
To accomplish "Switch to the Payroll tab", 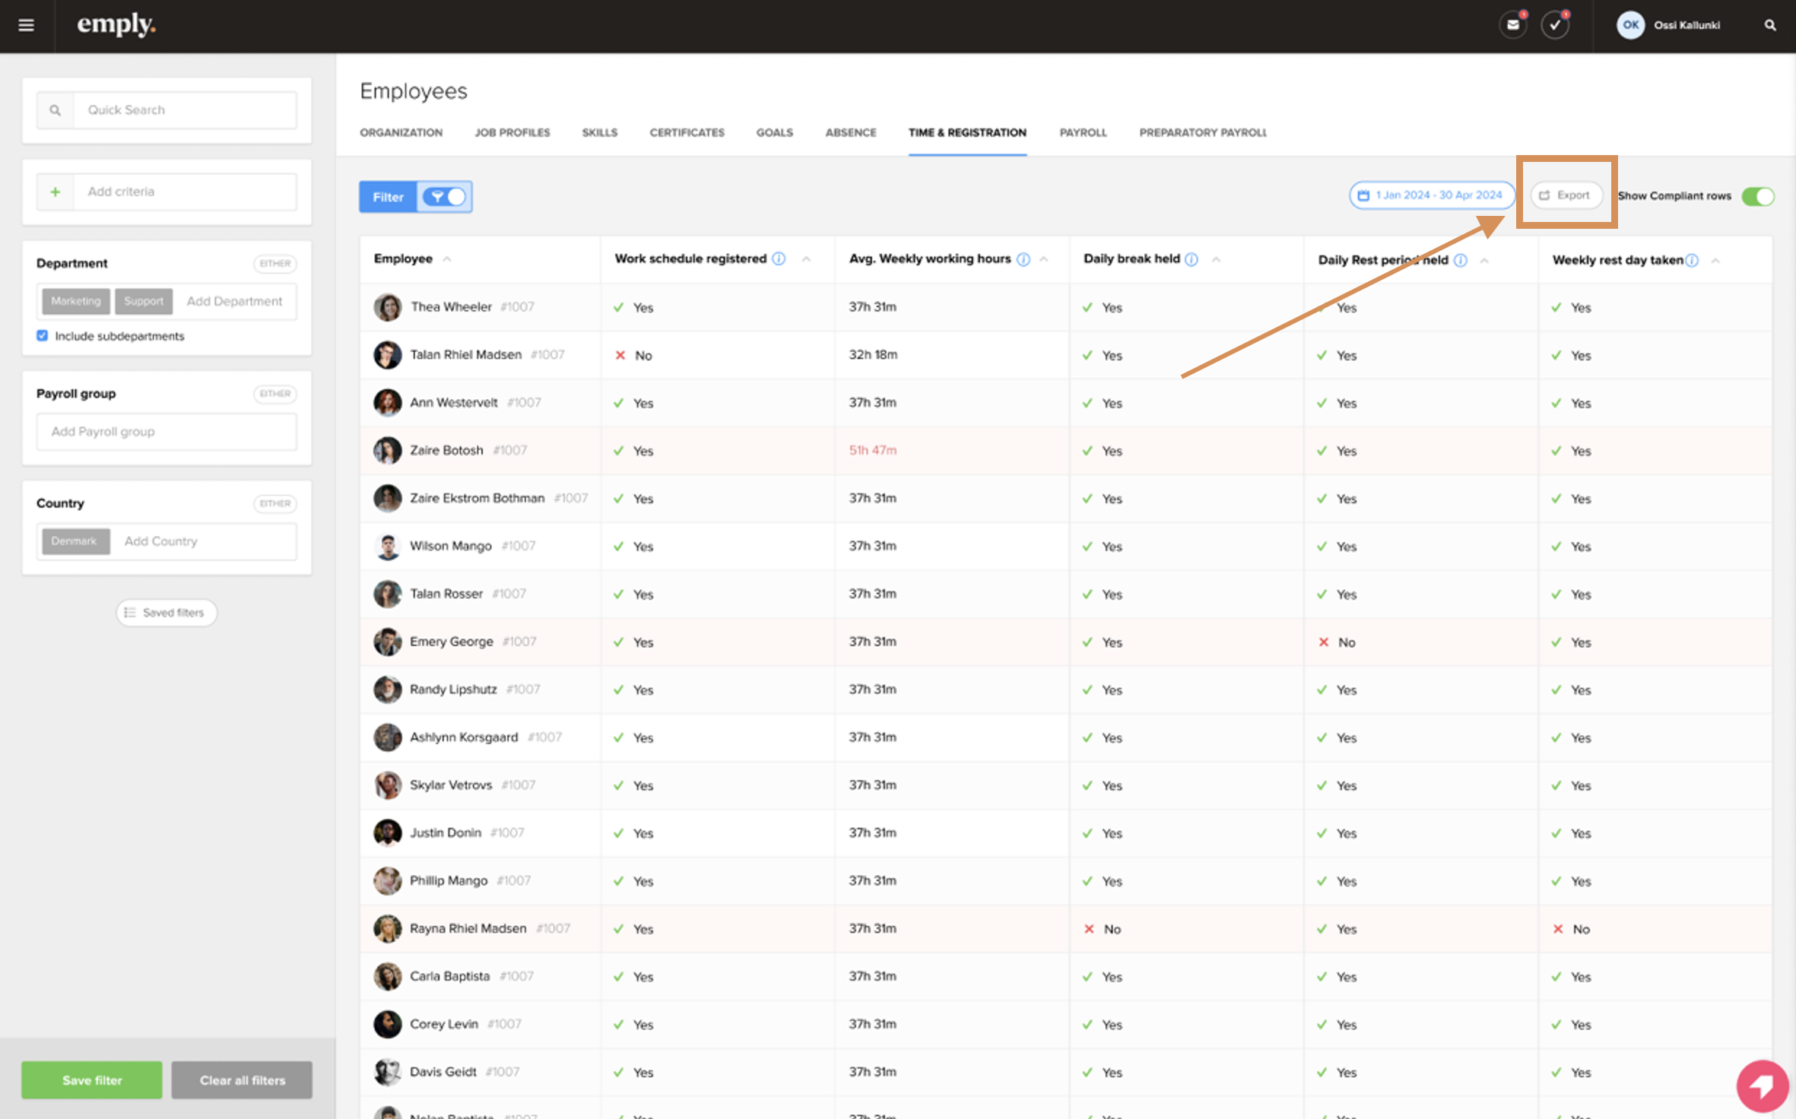I will [x=1083, y=132].
